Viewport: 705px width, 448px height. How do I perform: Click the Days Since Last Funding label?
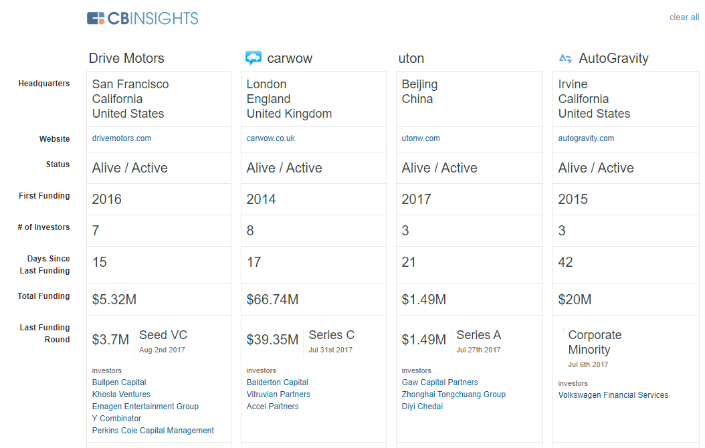tap(45, 265)
